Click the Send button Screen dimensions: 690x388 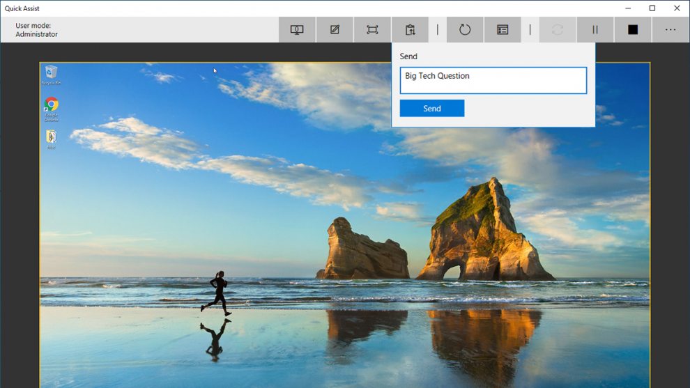pyautogui.click(x=432, y=108)
